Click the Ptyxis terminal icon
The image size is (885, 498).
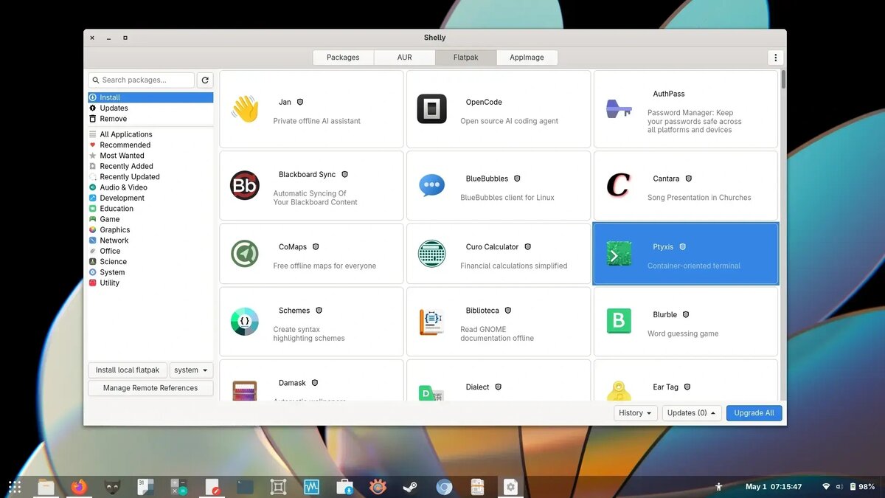tap(619, 254)
